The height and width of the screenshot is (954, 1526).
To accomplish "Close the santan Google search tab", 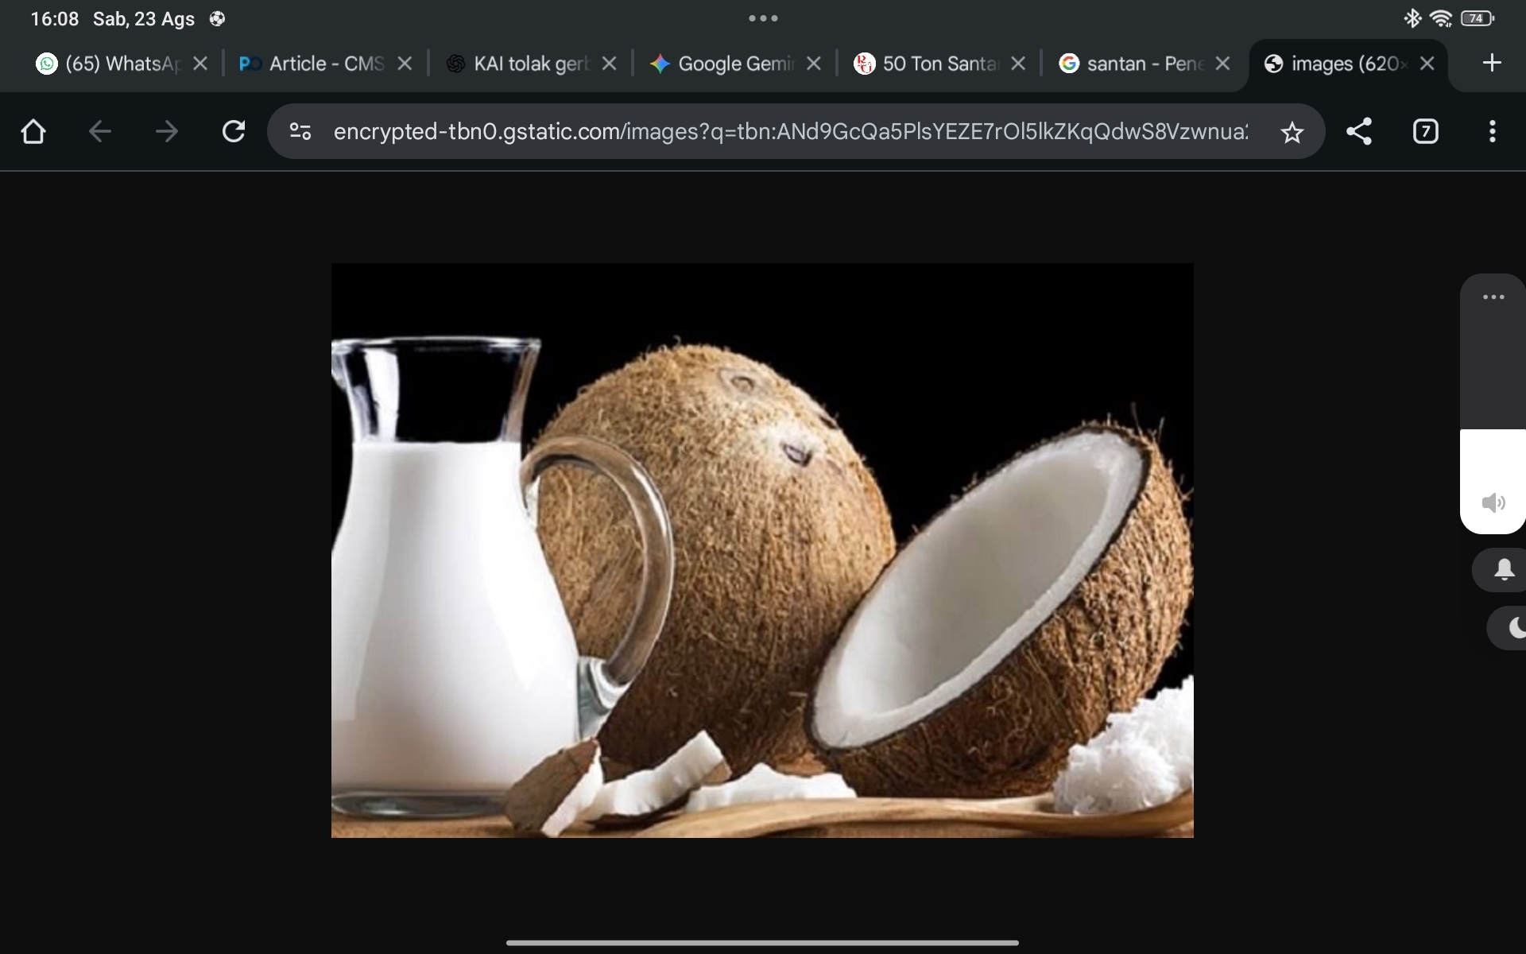I will point(1222,64).
